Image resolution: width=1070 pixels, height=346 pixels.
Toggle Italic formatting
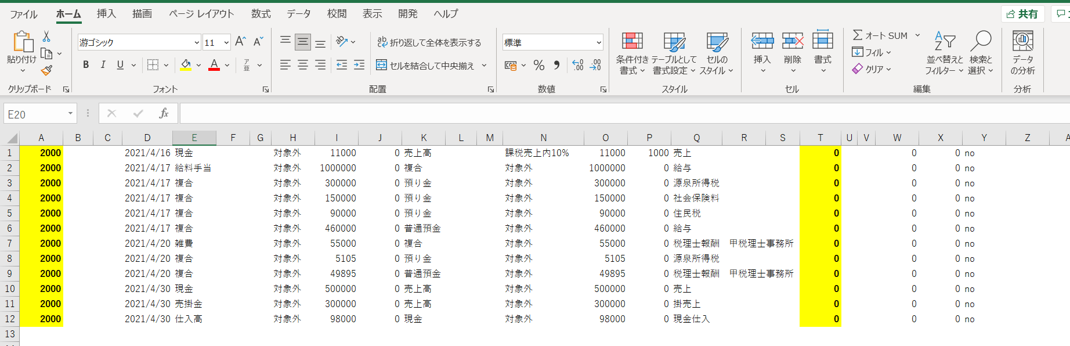pyautogui.click(x=103, y=65)
